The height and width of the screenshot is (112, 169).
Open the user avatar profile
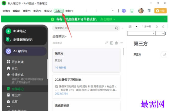coord(141,11)
